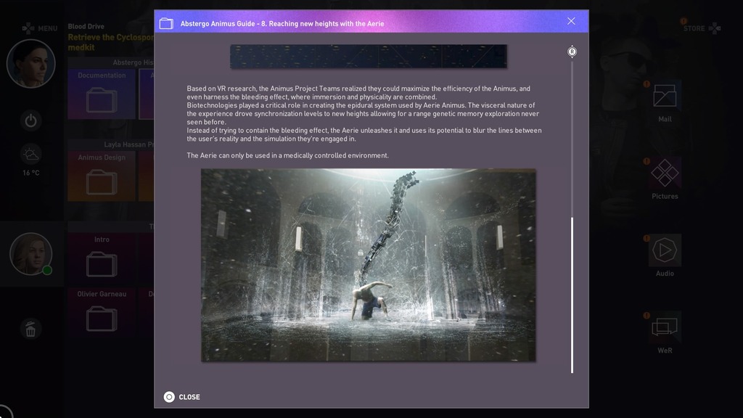The width and height of the screenshot is (743, 418).
Task: Click the Aerie Animus concept art image
Action: click(x=368, y=265)
